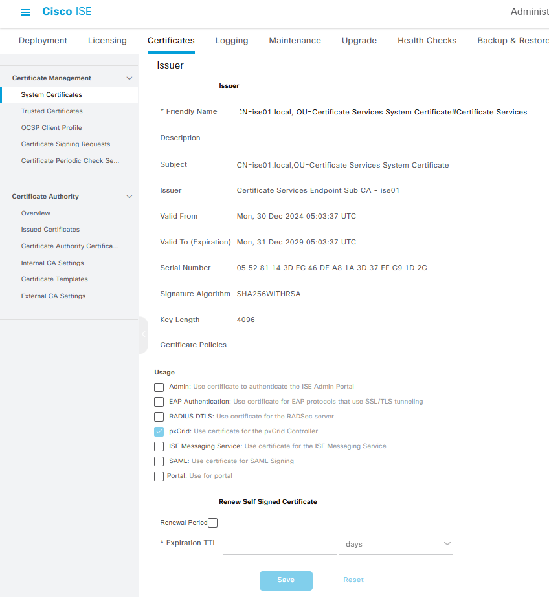Click the Save button
This screenshot has width=549, height=597.
click(286, 580)
